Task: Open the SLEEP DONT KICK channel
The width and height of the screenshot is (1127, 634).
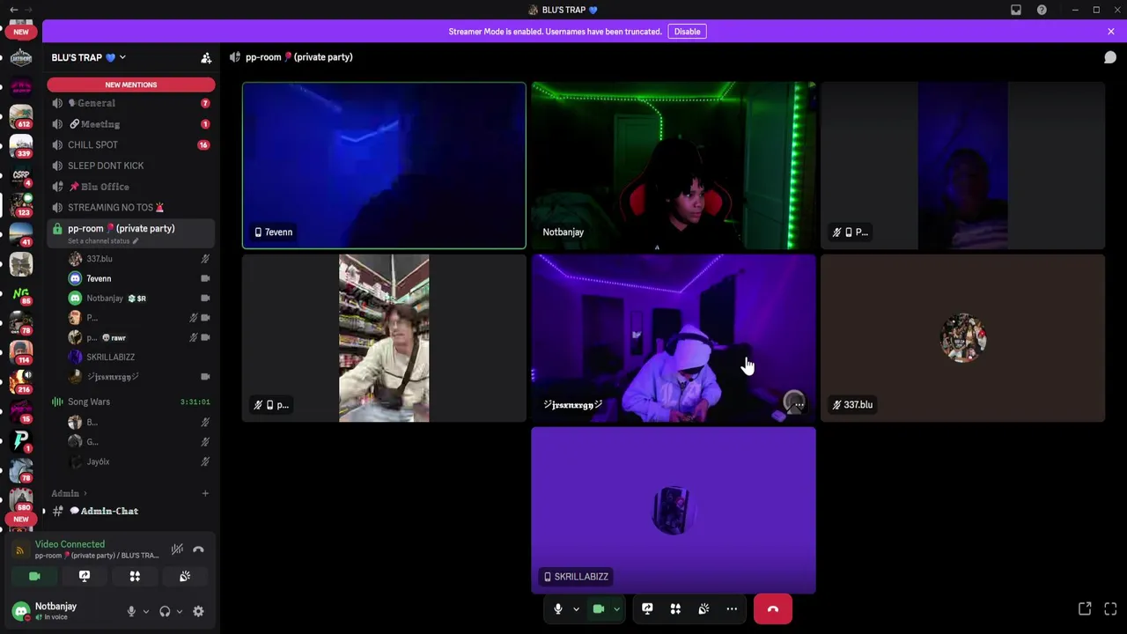Action: [x=130, y=166]
